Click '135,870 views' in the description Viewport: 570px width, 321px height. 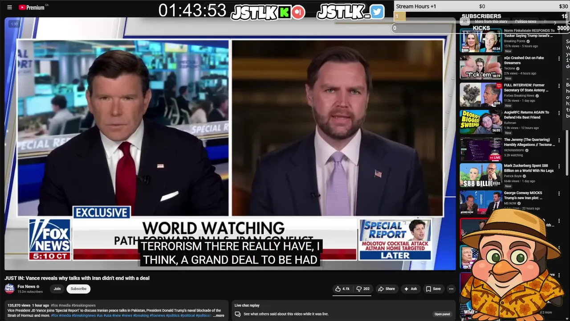pyautogui.click(x=19, y=305)
